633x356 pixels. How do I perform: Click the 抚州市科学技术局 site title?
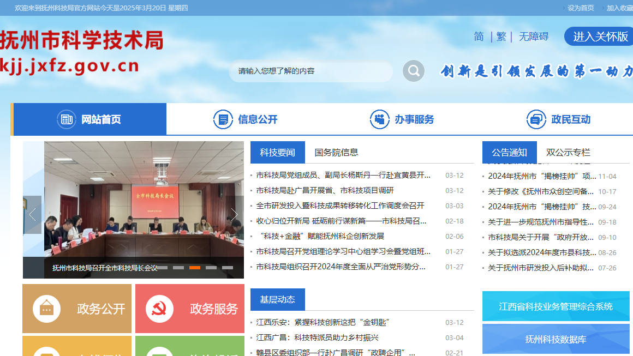[x=81, y=40]
